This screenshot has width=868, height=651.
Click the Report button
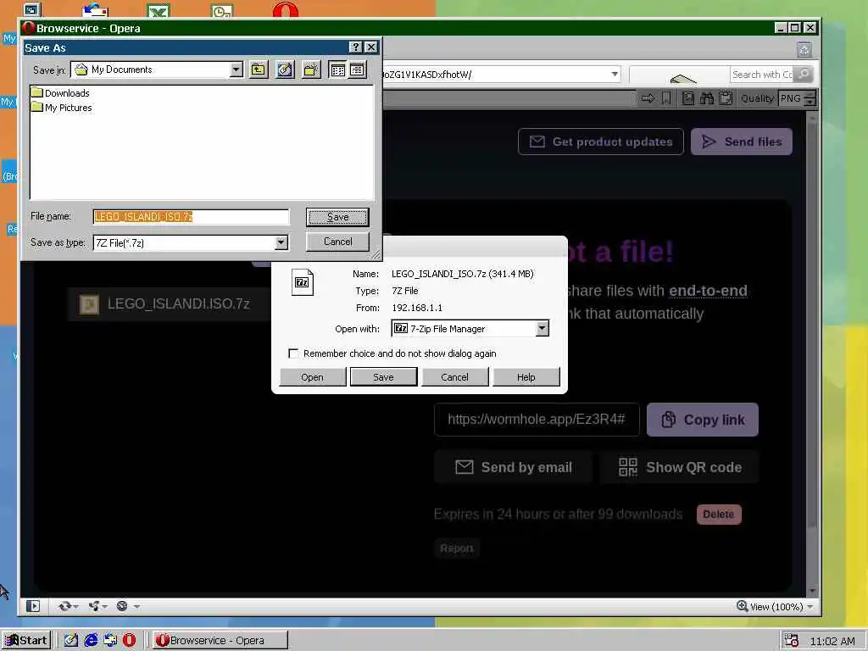pos(457,548)
